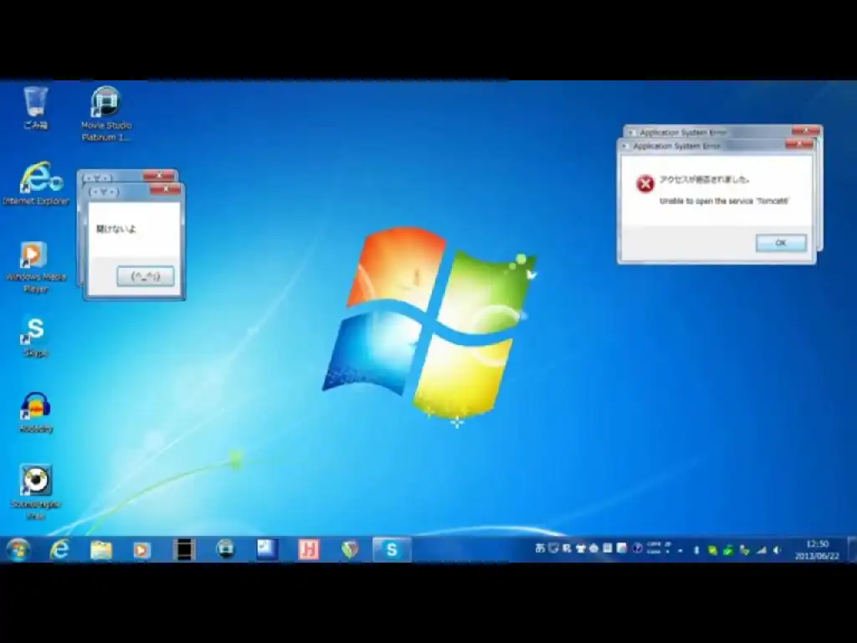
Task: Click the shield-shaped taskbar icon
Action: click(x=351, y=549)
